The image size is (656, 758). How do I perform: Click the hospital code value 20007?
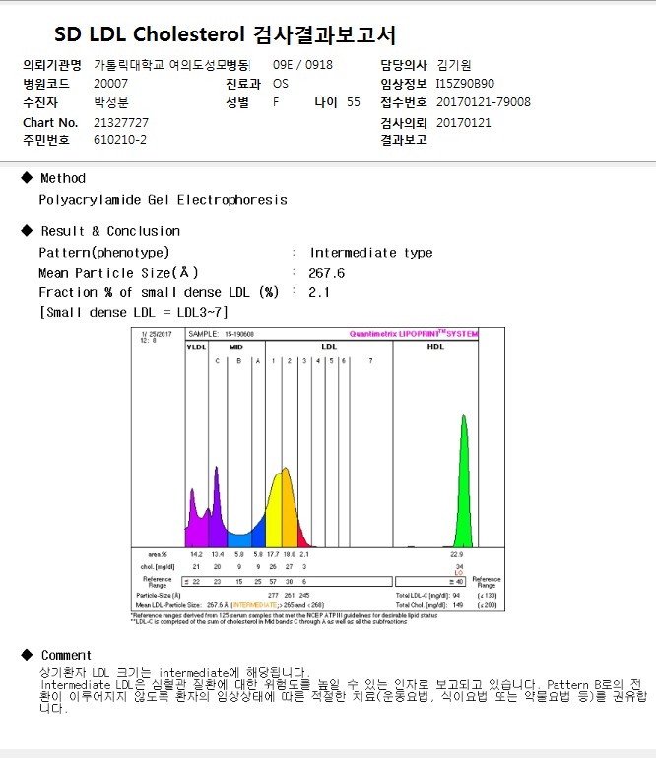[x=110, y=84]
